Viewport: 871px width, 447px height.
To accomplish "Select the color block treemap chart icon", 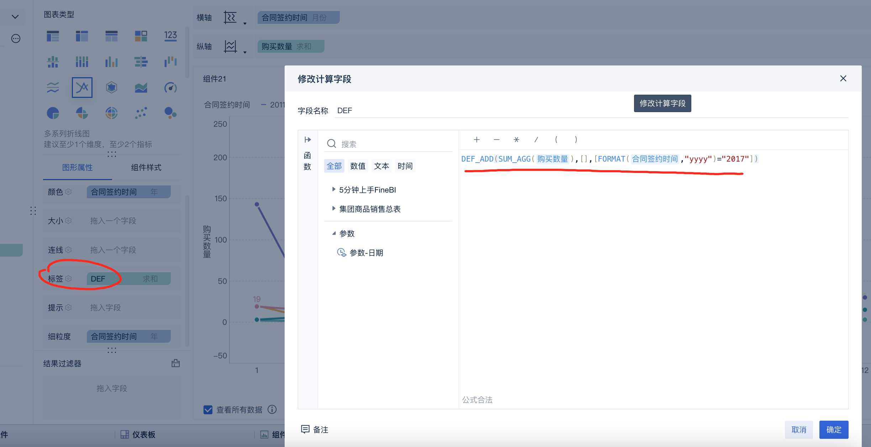I will [141, 36].
